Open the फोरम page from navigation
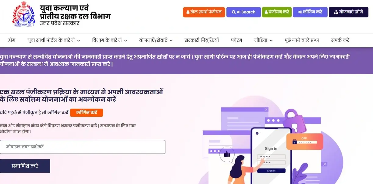The width and height of the screenshot is (373, 184). pos(236,40)
